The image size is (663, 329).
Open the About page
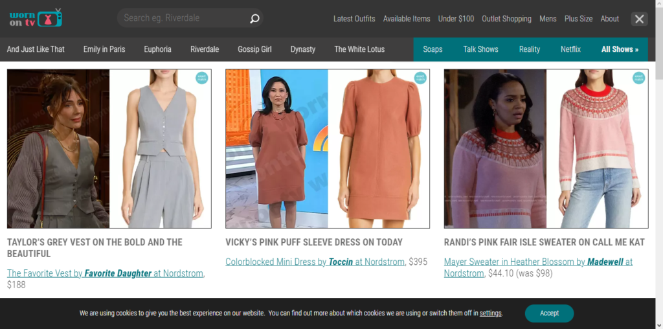point(610,19)
